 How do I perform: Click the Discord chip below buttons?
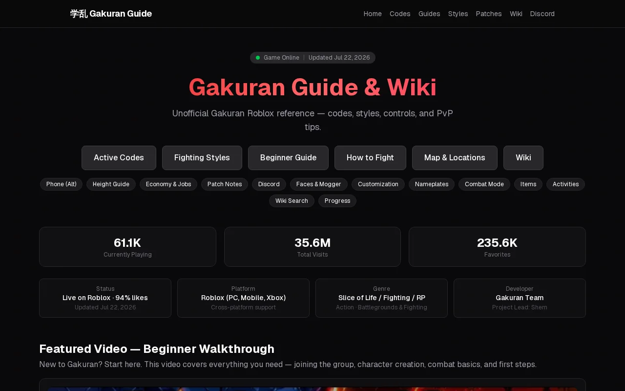point(269,184)
